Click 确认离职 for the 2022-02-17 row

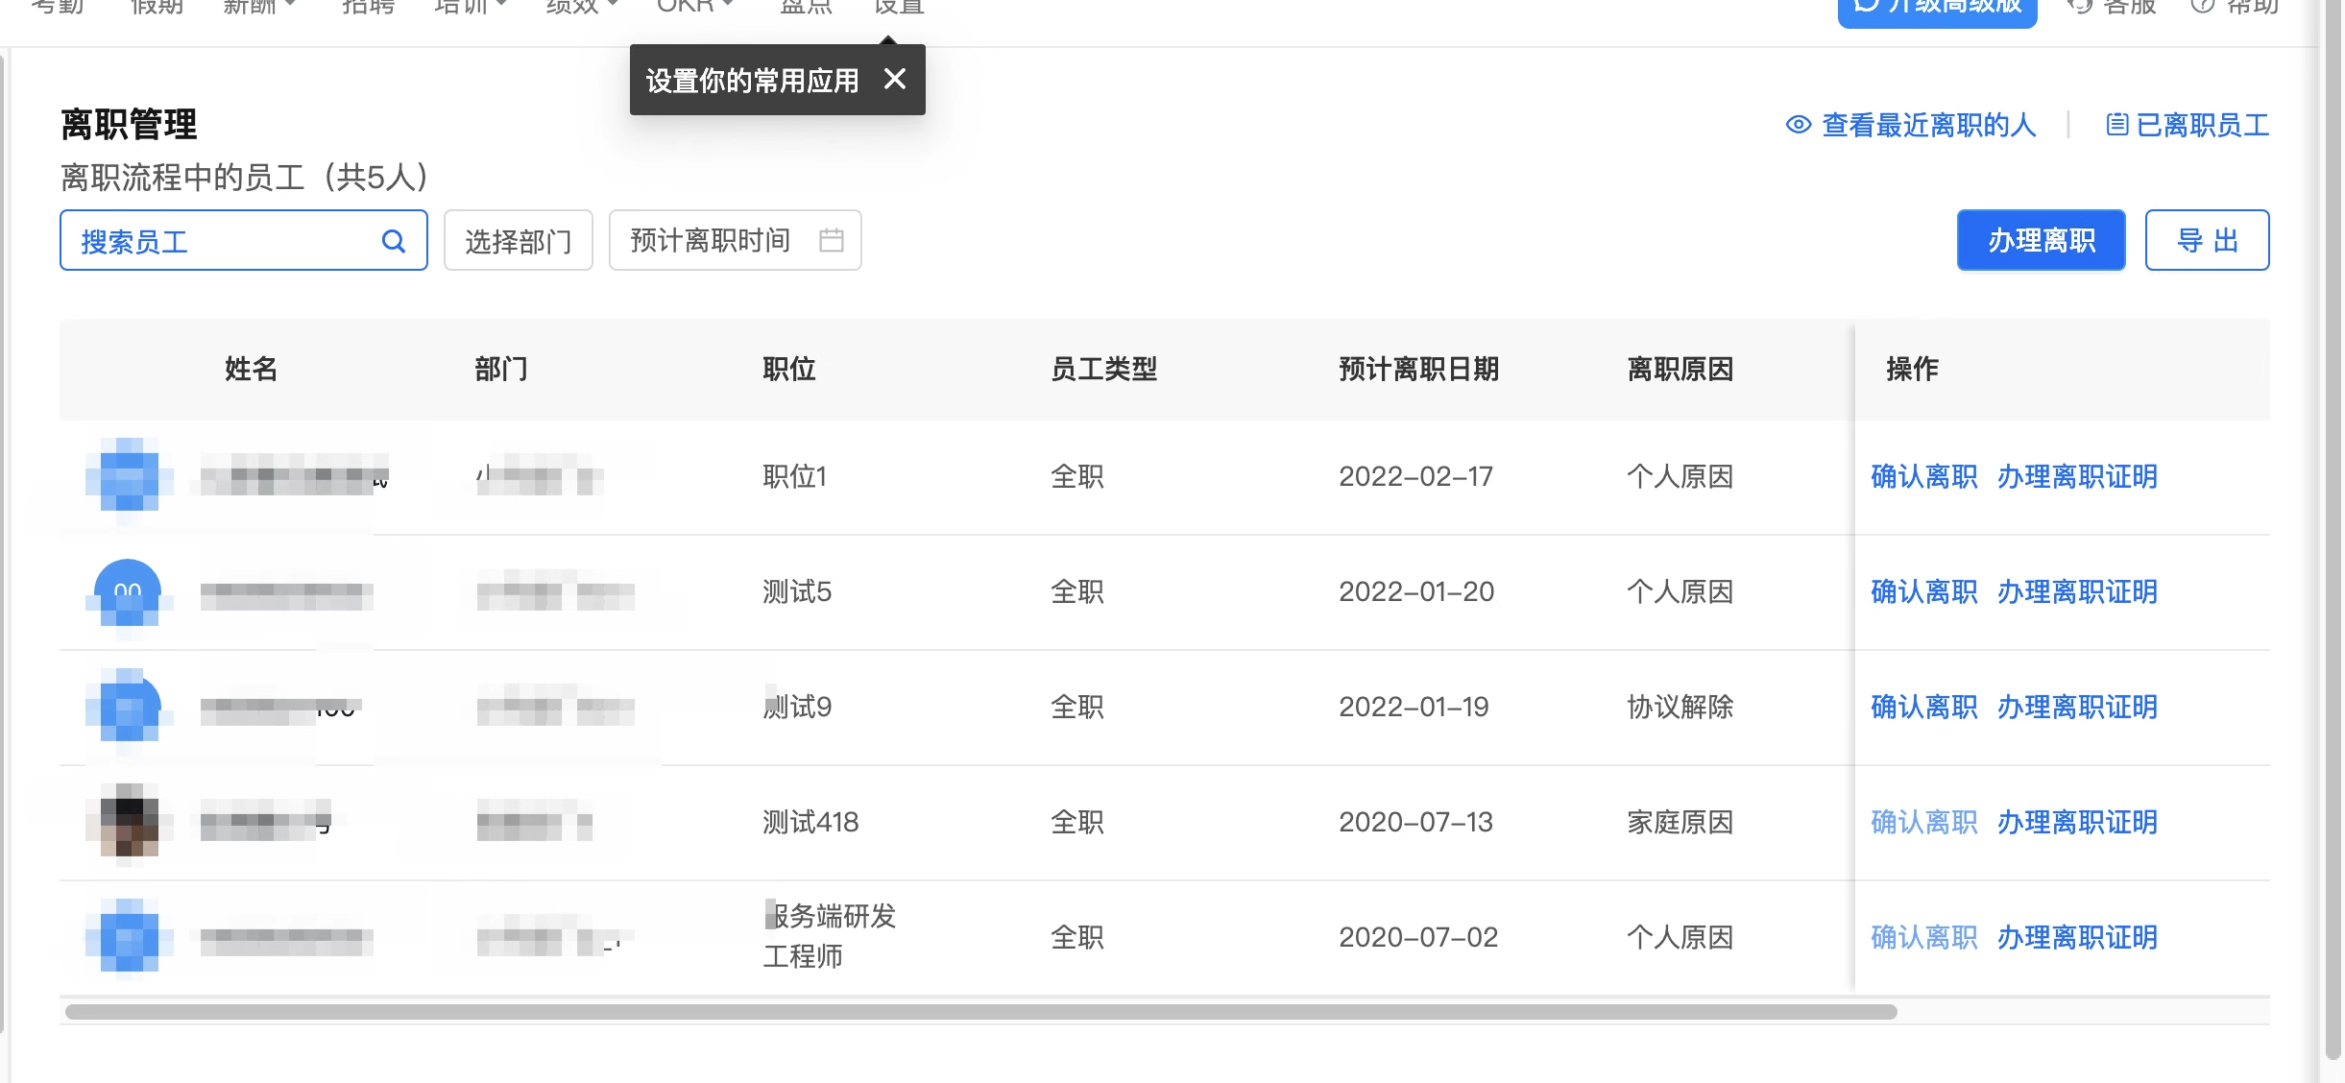pyautogui.click(x=1923, y=476)
